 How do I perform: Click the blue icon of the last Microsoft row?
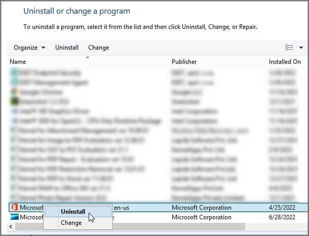(x=14, y=217)
